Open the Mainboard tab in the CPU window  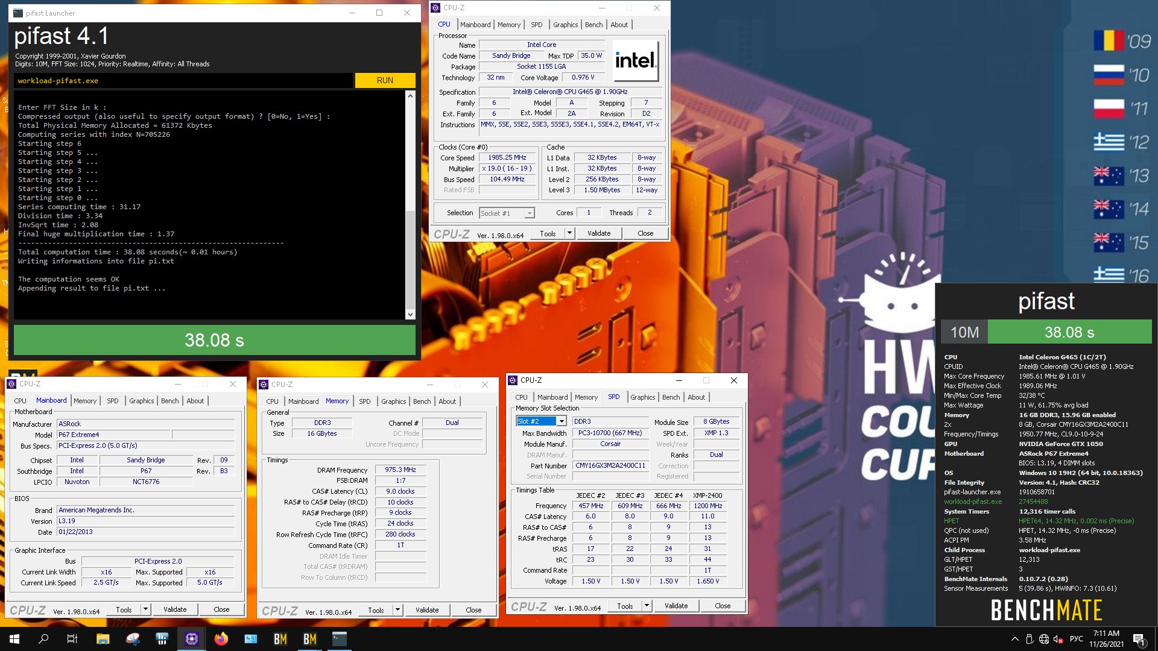475,25
